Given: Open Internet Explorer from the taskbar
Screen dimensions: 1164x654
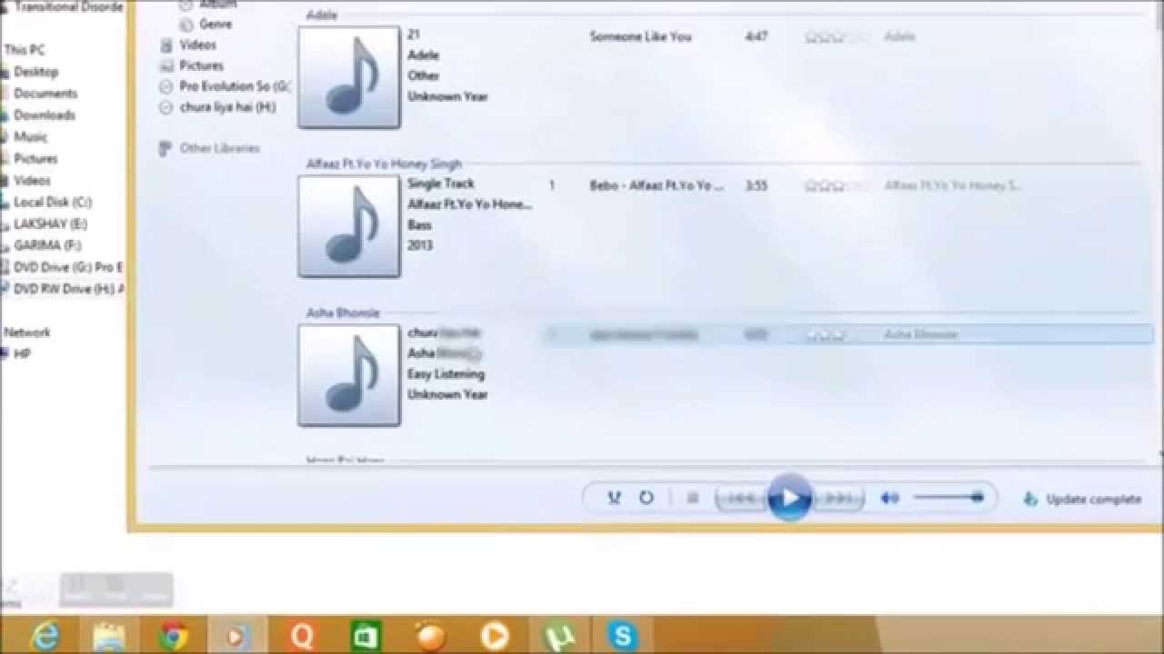Looking at the screenshot, I should 44,636.
